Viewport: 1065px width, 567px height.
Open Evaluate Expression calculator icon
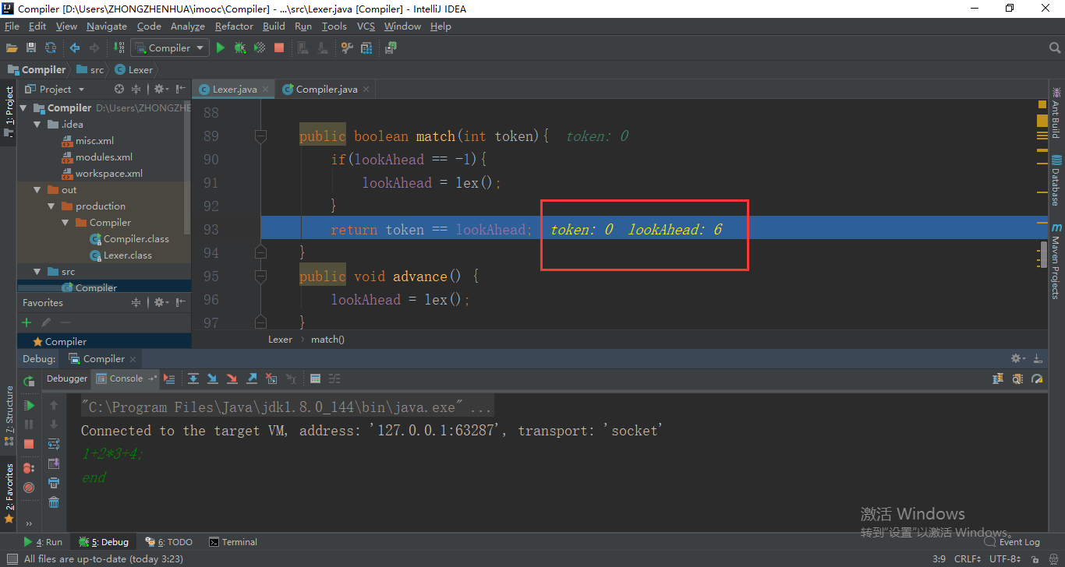315,379
